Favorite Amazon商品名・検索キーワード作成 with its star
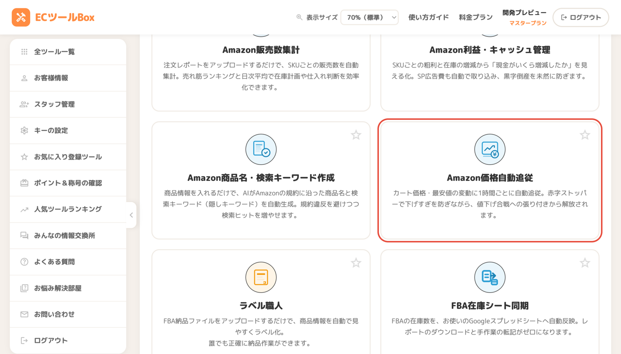621x354 pixels. coord(356,135)
